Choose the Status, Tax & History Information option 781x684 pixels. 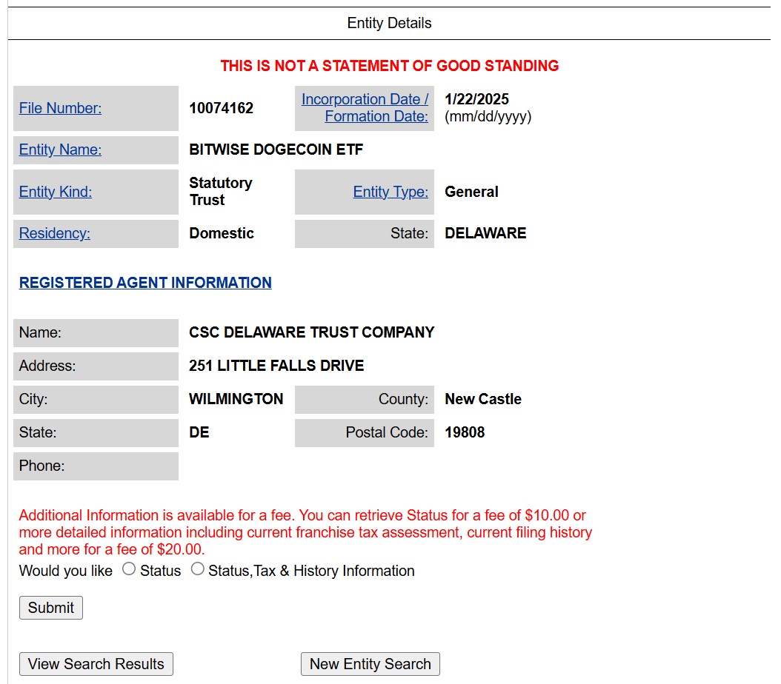[x=197, y=569]
